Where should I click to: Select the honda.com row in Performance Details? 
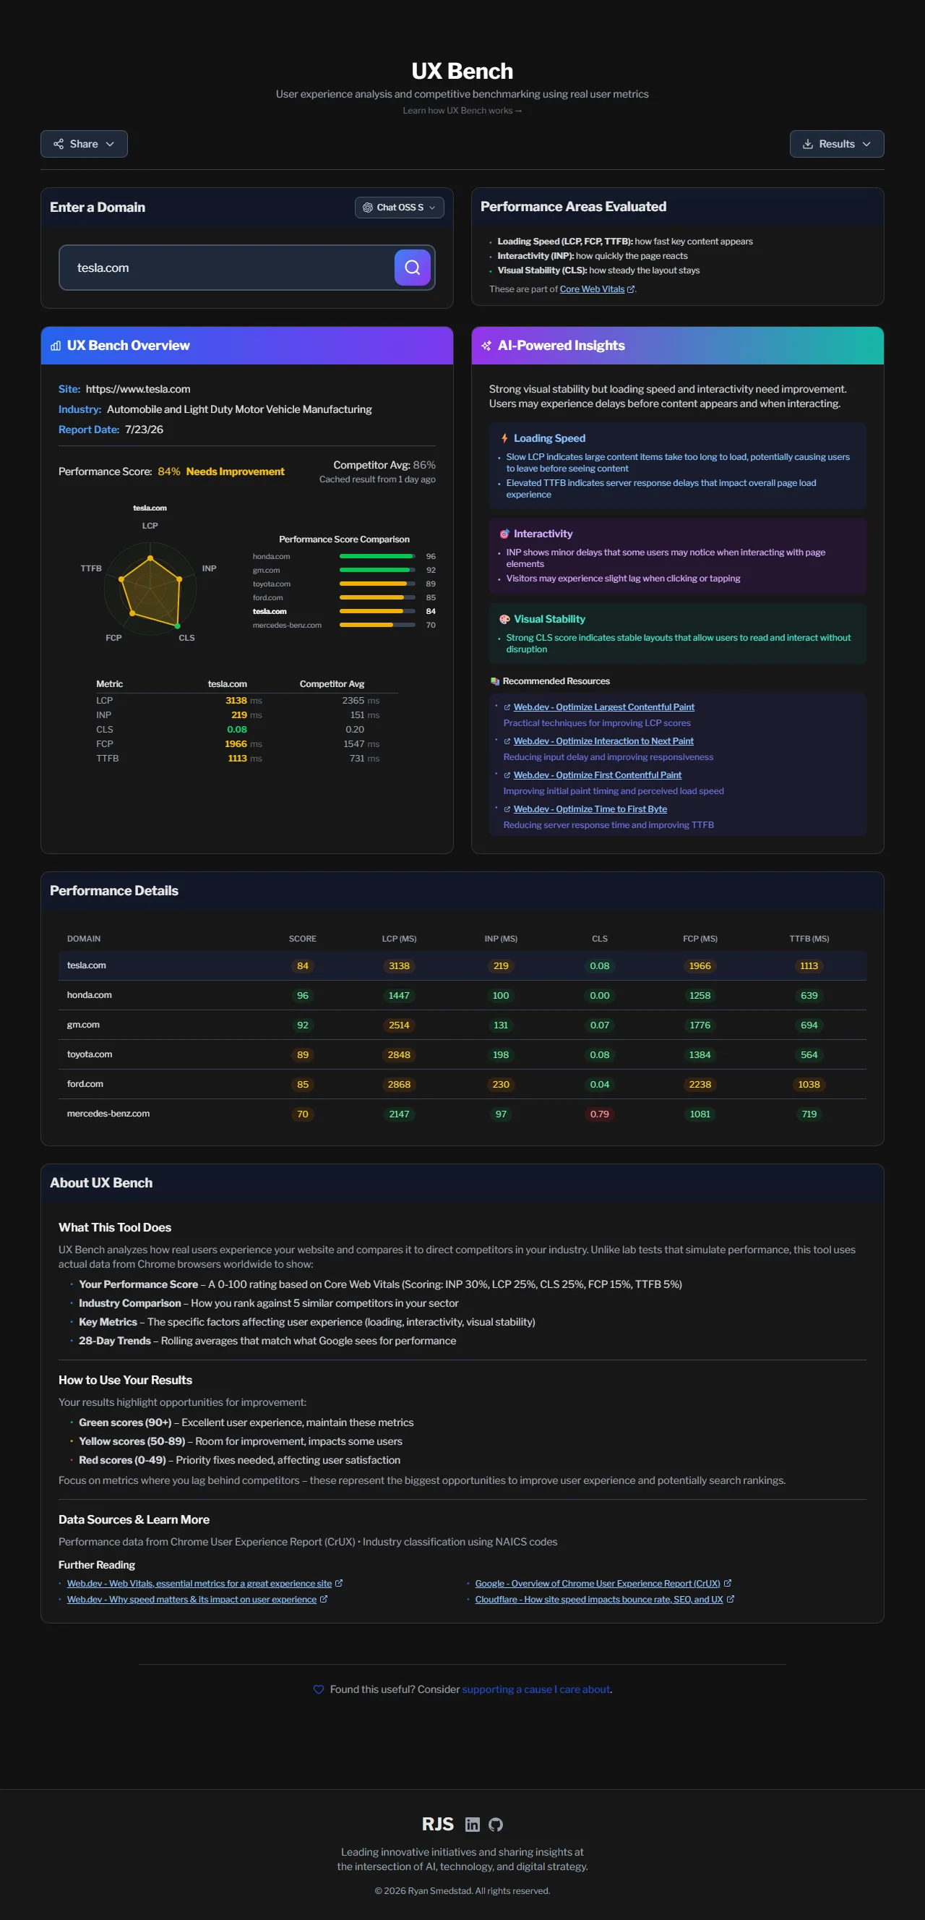[x=462, y=995]
